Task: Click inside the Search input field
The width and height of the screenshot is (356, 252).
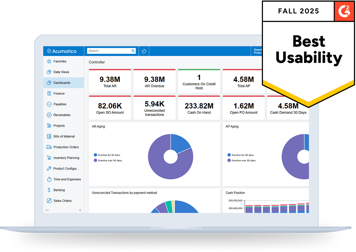Action: 108,51
